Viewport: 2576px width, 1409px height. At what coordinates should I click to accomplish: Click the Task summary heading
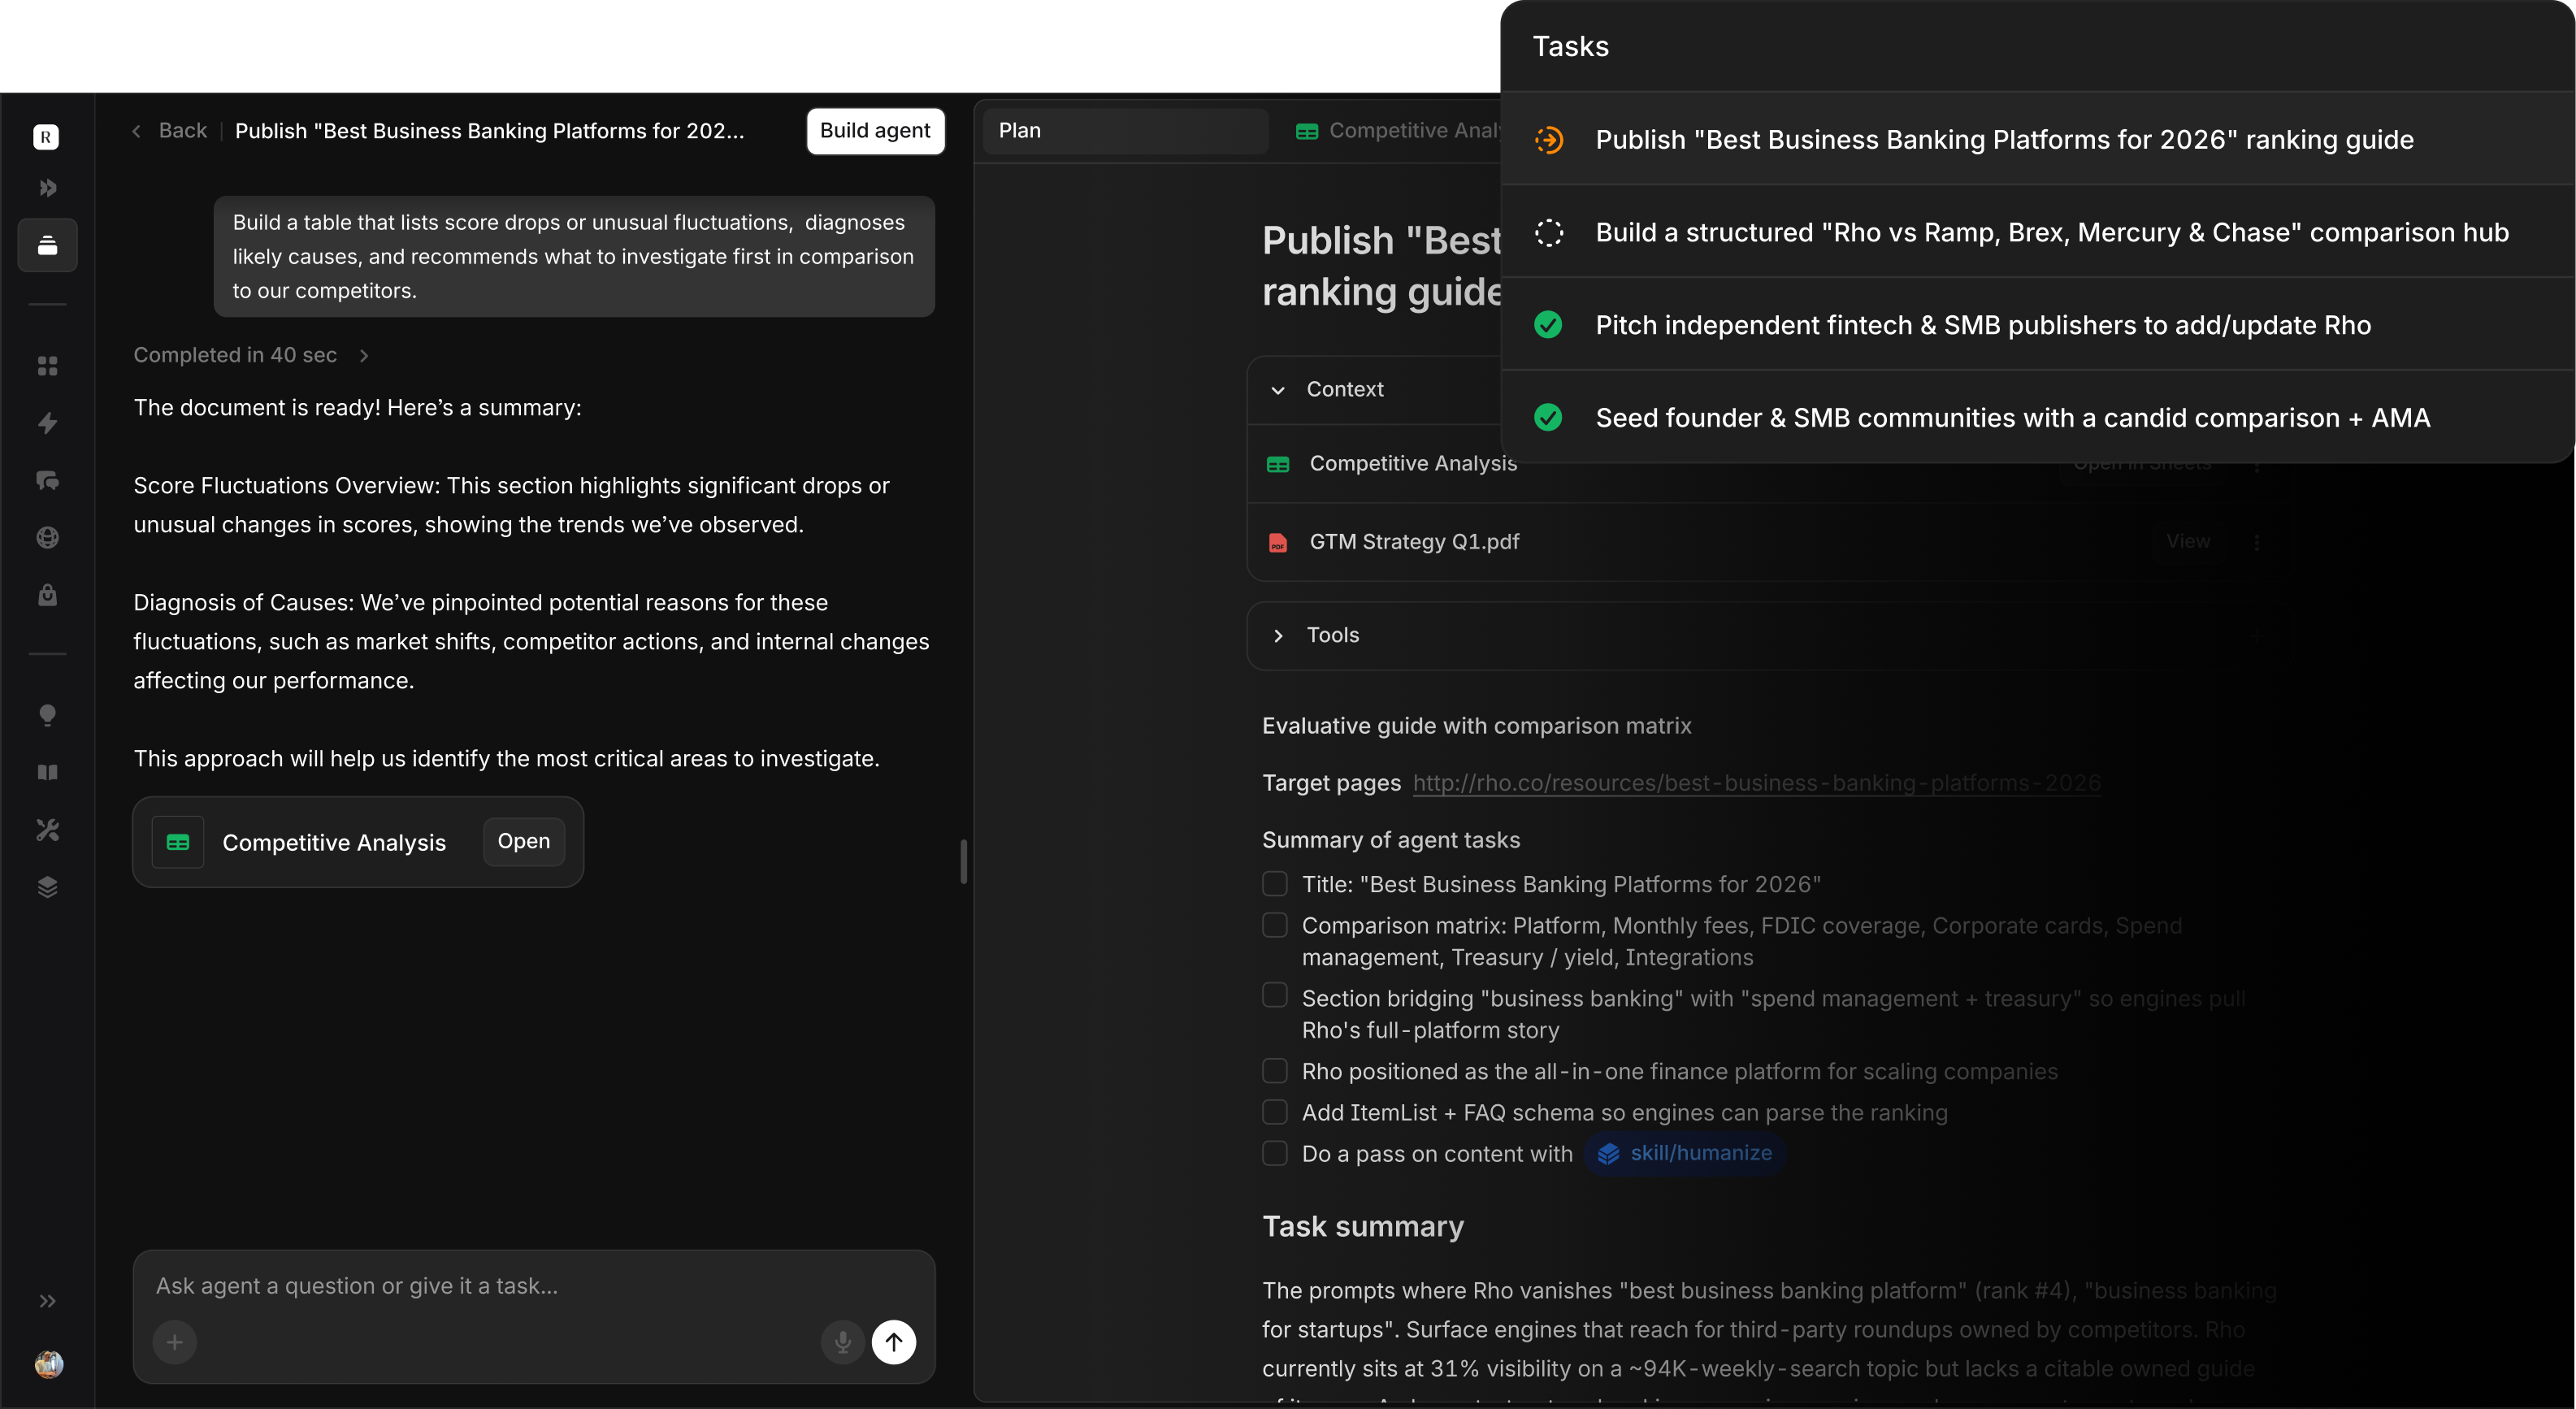pos(1363,1226)
